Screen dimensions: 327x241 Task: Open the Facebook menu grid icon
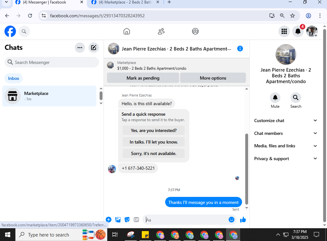[284, 31]
